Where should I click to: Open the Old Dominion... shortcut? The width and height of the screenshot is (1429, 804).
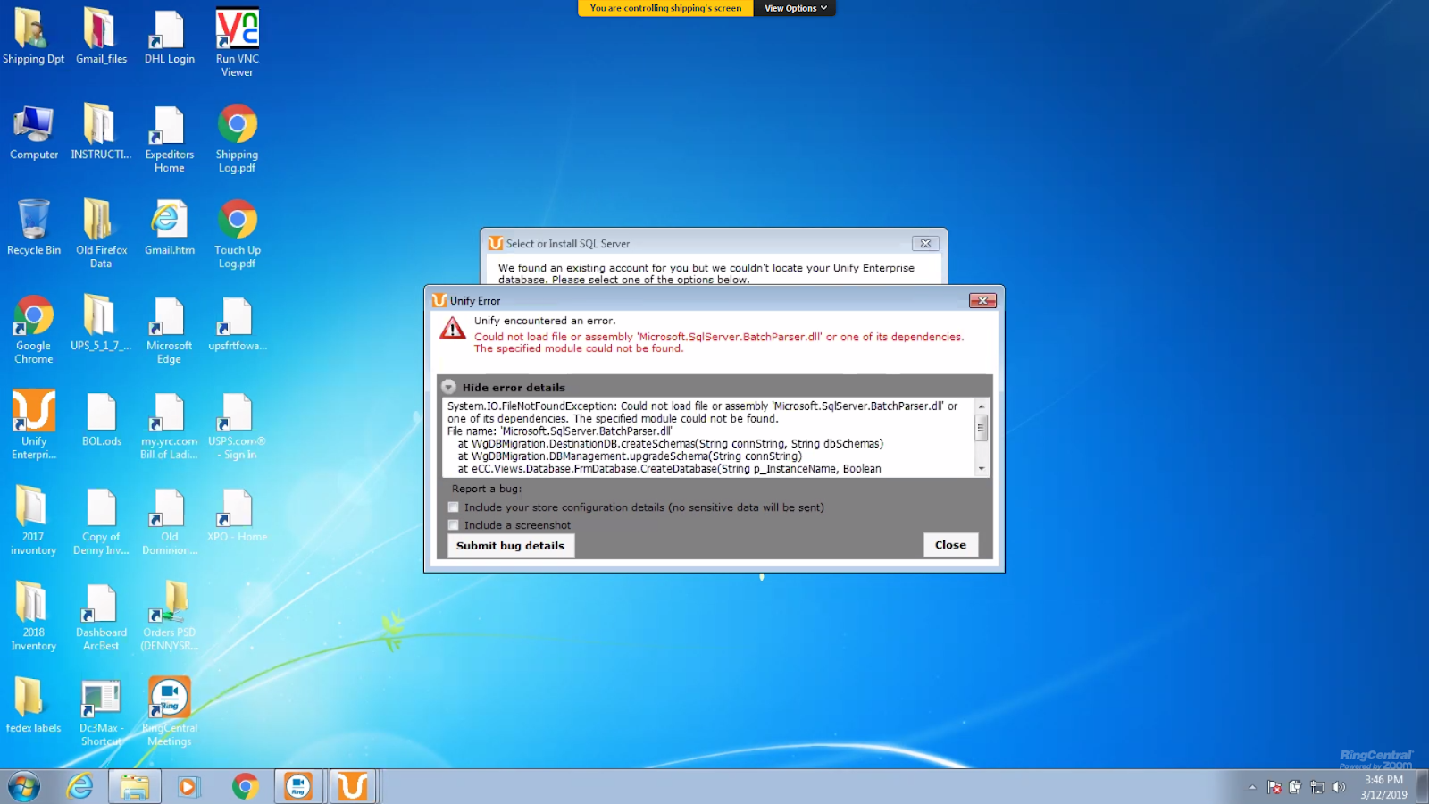[x=169, y=520]
